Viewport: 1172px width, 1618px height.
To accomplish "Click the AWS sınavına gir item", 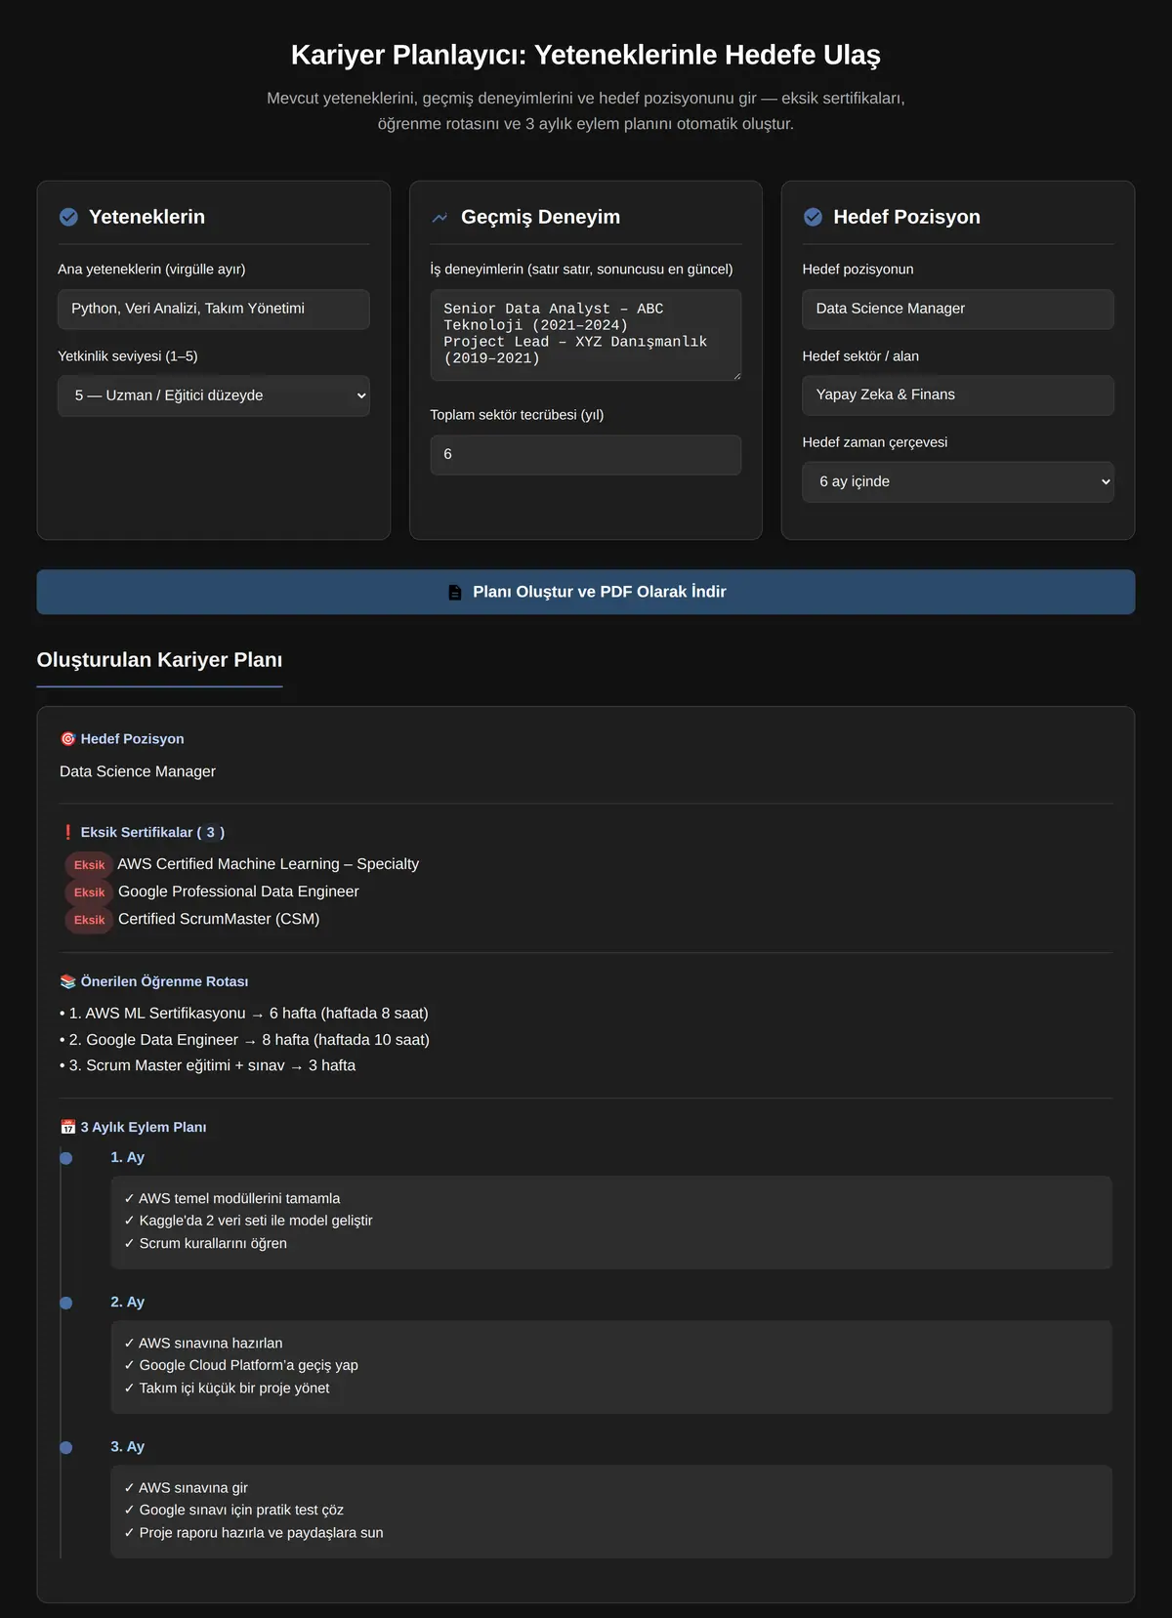I will pos(186,1487).
